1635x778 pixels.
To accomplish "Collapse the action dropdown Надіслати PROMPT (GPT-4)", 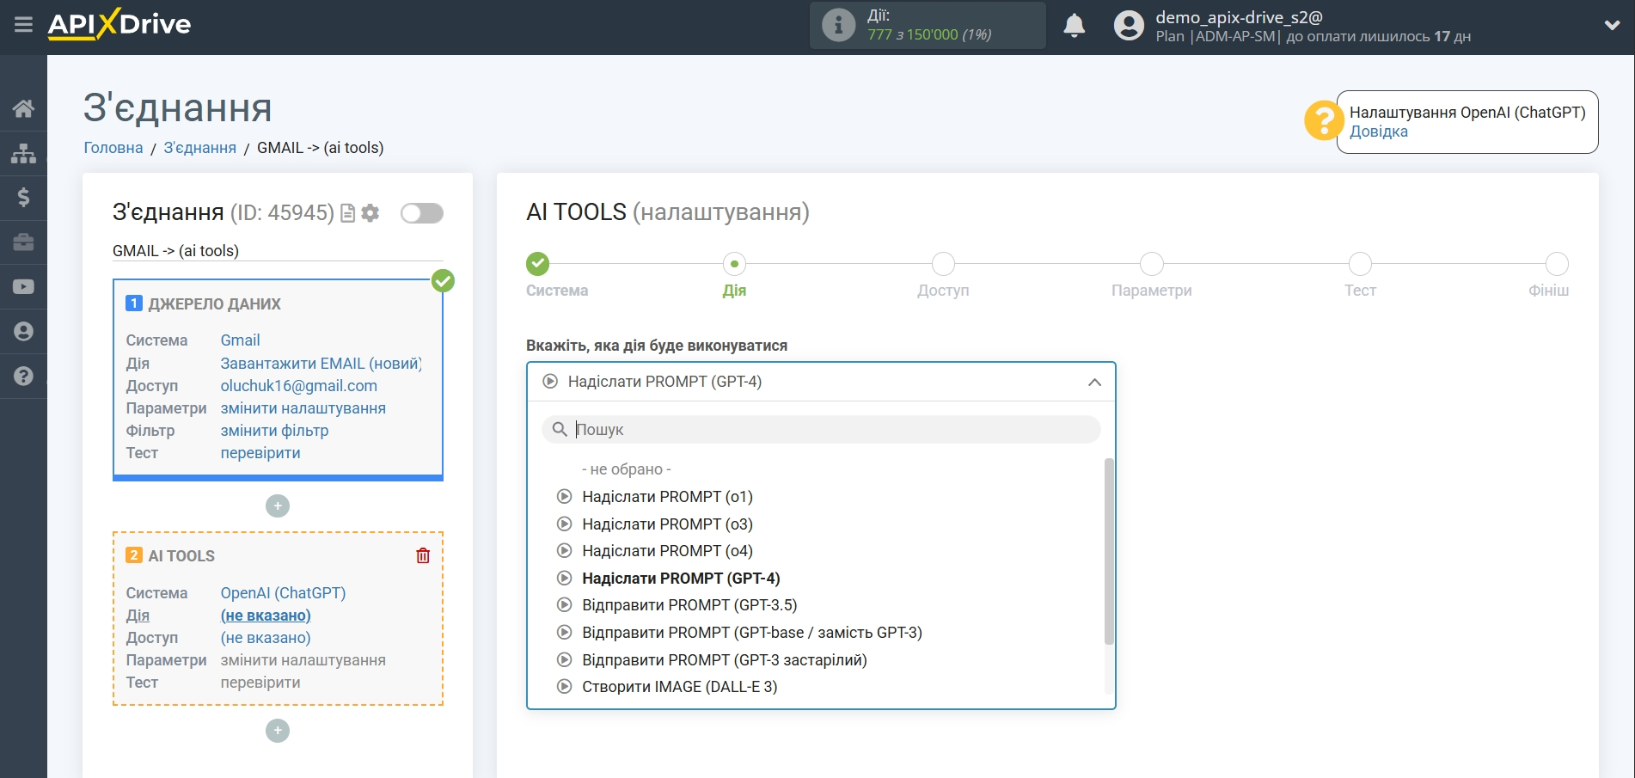I will 821,382.
